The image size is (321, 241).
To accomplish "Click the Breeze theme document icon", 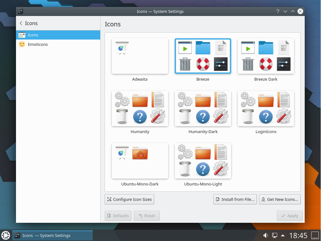I will coord(221,48).
